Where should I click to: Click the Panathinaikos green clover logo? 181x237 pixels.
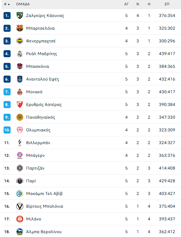[20, 117]
